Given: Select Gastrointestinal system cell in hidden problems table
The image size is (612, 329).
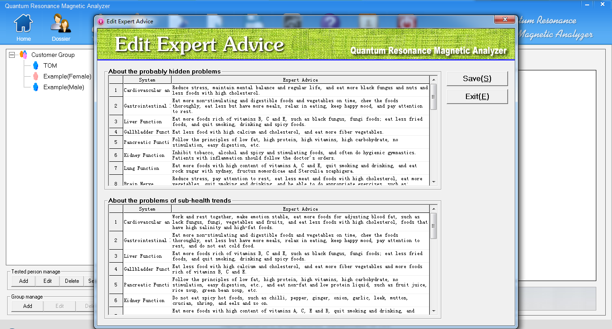Looking at the screenshot, I should click(x=147, y=106).
